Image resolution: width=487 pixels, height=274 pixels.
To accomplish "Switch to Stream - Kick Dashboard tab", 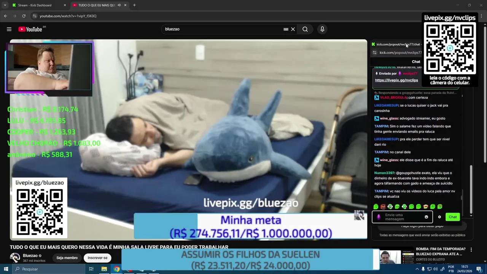I will 39,5.
